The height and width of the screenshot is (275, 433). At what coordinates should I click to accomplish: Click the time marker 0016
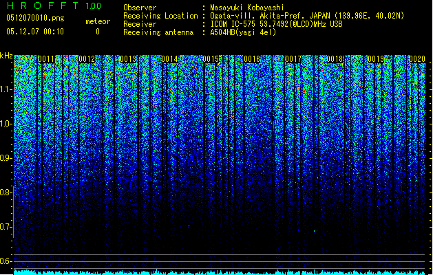coord(252,59)
